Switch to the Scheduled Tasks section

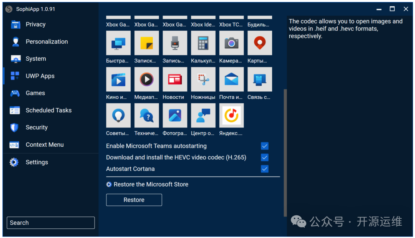pyautogui.click(x=48, y=111)
